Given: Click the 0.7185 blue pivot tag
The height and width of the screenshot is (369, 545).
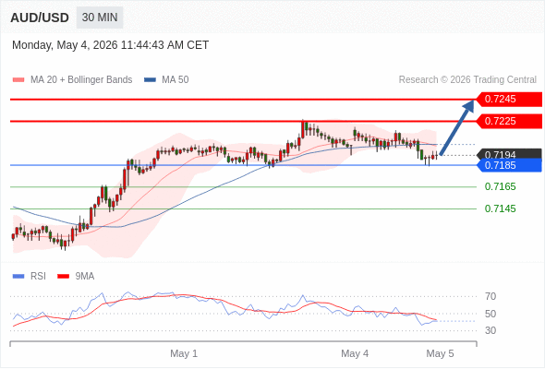Looking at the screenshot, I should coord(509,165).
